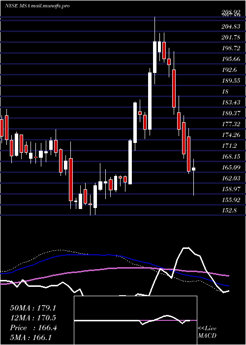Click the <<Live MACD label

pyautogui.click(x=207, y=332)
